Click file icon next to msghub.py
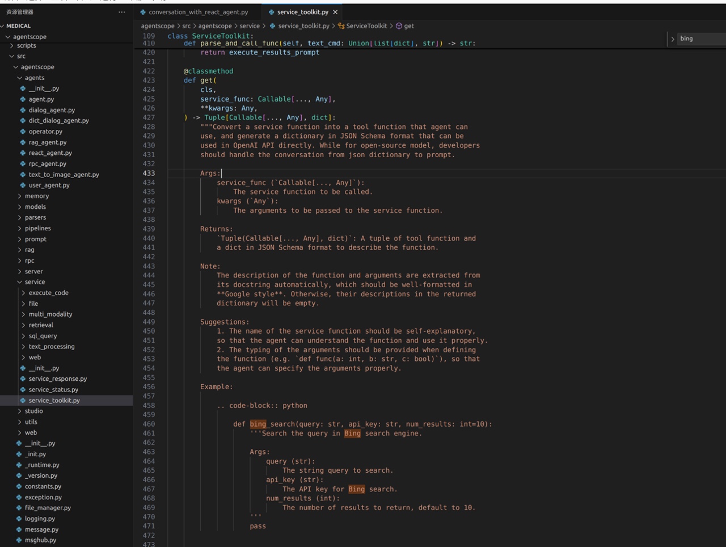This screenshot has height=547, width=726. click(19, 541)
